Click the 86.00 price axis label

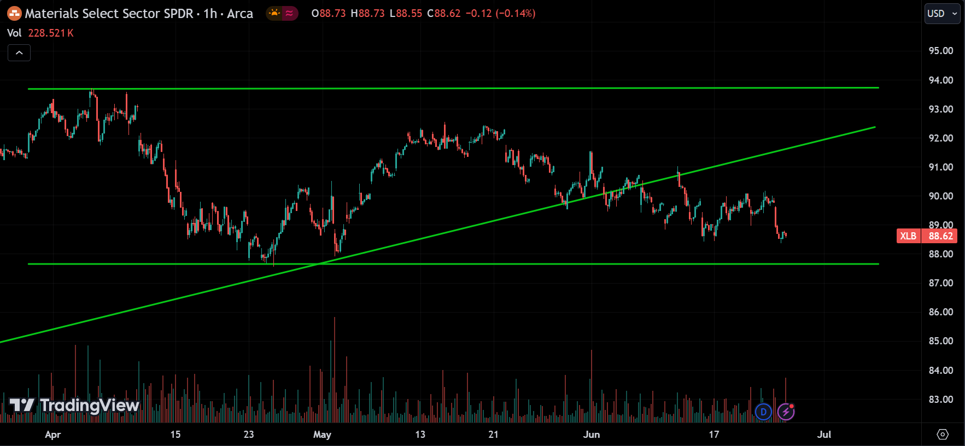(940, 312)
